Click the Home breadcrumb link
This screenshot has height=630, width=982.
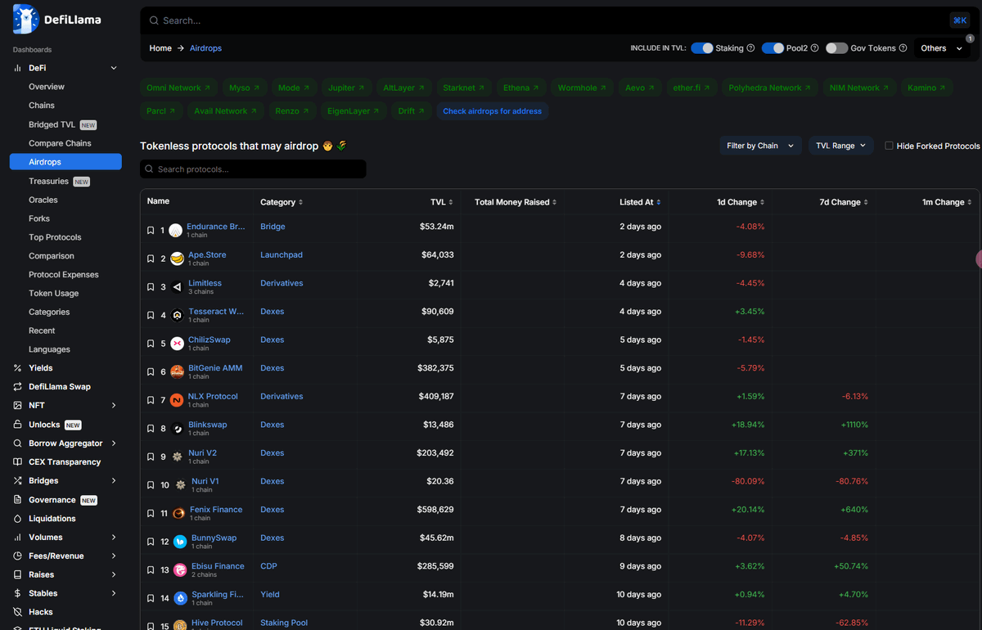click(160, 48)
